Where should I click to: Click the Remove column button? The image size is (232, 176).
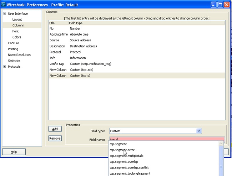click(x=55, y=138)
